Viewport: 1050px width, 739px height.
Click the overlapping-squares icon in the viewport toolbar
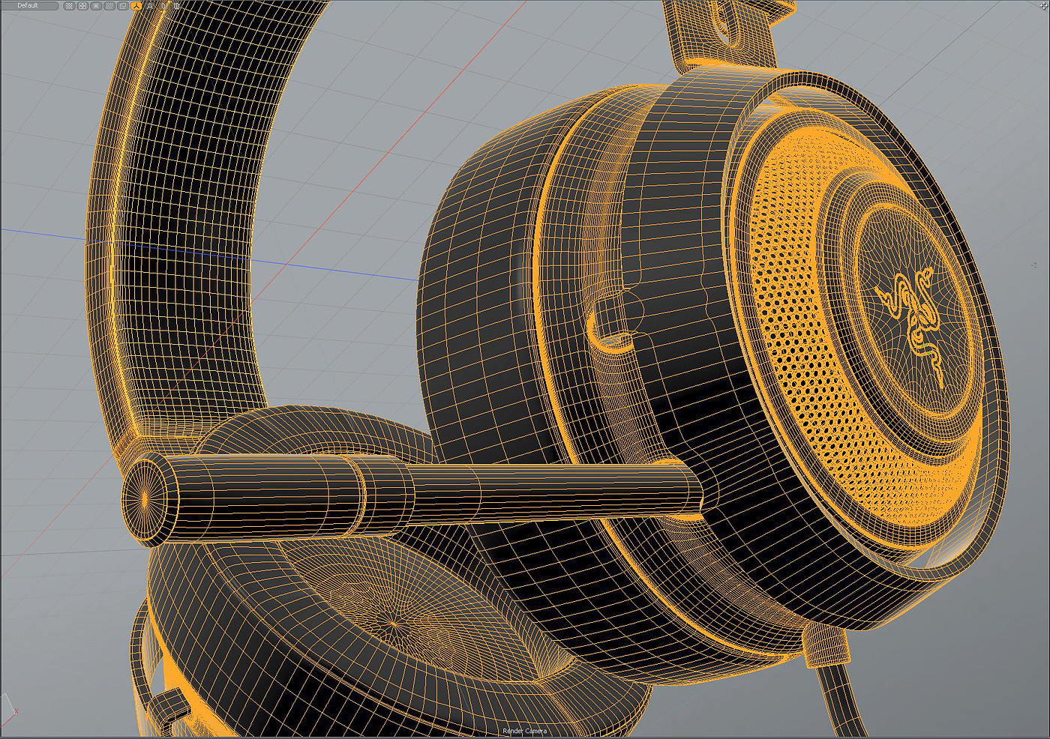click(123, 5)
